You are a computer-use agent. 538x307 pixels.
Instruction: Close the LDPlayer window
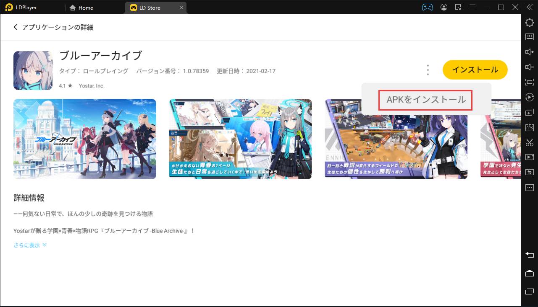point(515,7)
